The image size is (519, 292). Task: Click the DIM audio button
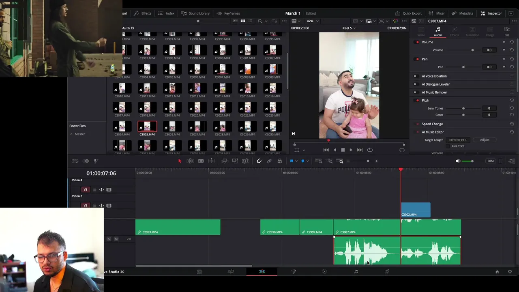pos(491,161)
